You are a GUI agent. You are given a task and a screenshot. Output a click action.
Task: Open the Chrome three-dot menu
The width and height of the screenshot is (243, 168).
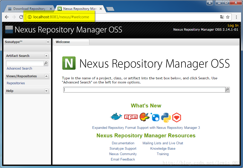[x=236, y=17]
